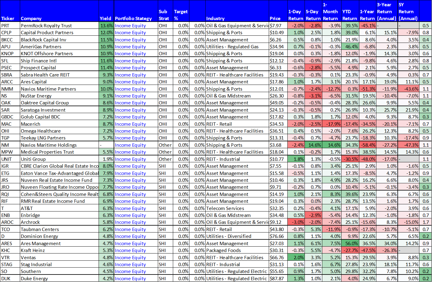Select industry cell Utilities - Regulated Gas

(x=237, y=47)
